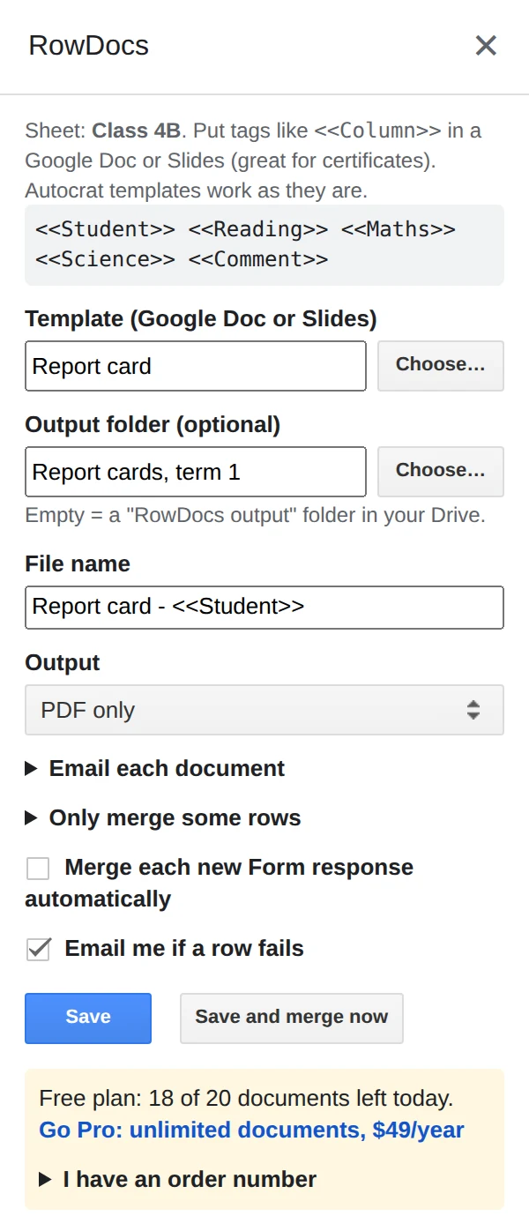Expand I have an order number

tap(178, 1179)
